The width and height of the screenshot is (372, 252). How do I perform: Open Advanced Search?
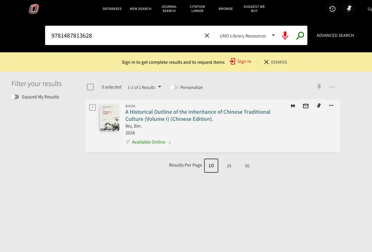click(335, 35)
